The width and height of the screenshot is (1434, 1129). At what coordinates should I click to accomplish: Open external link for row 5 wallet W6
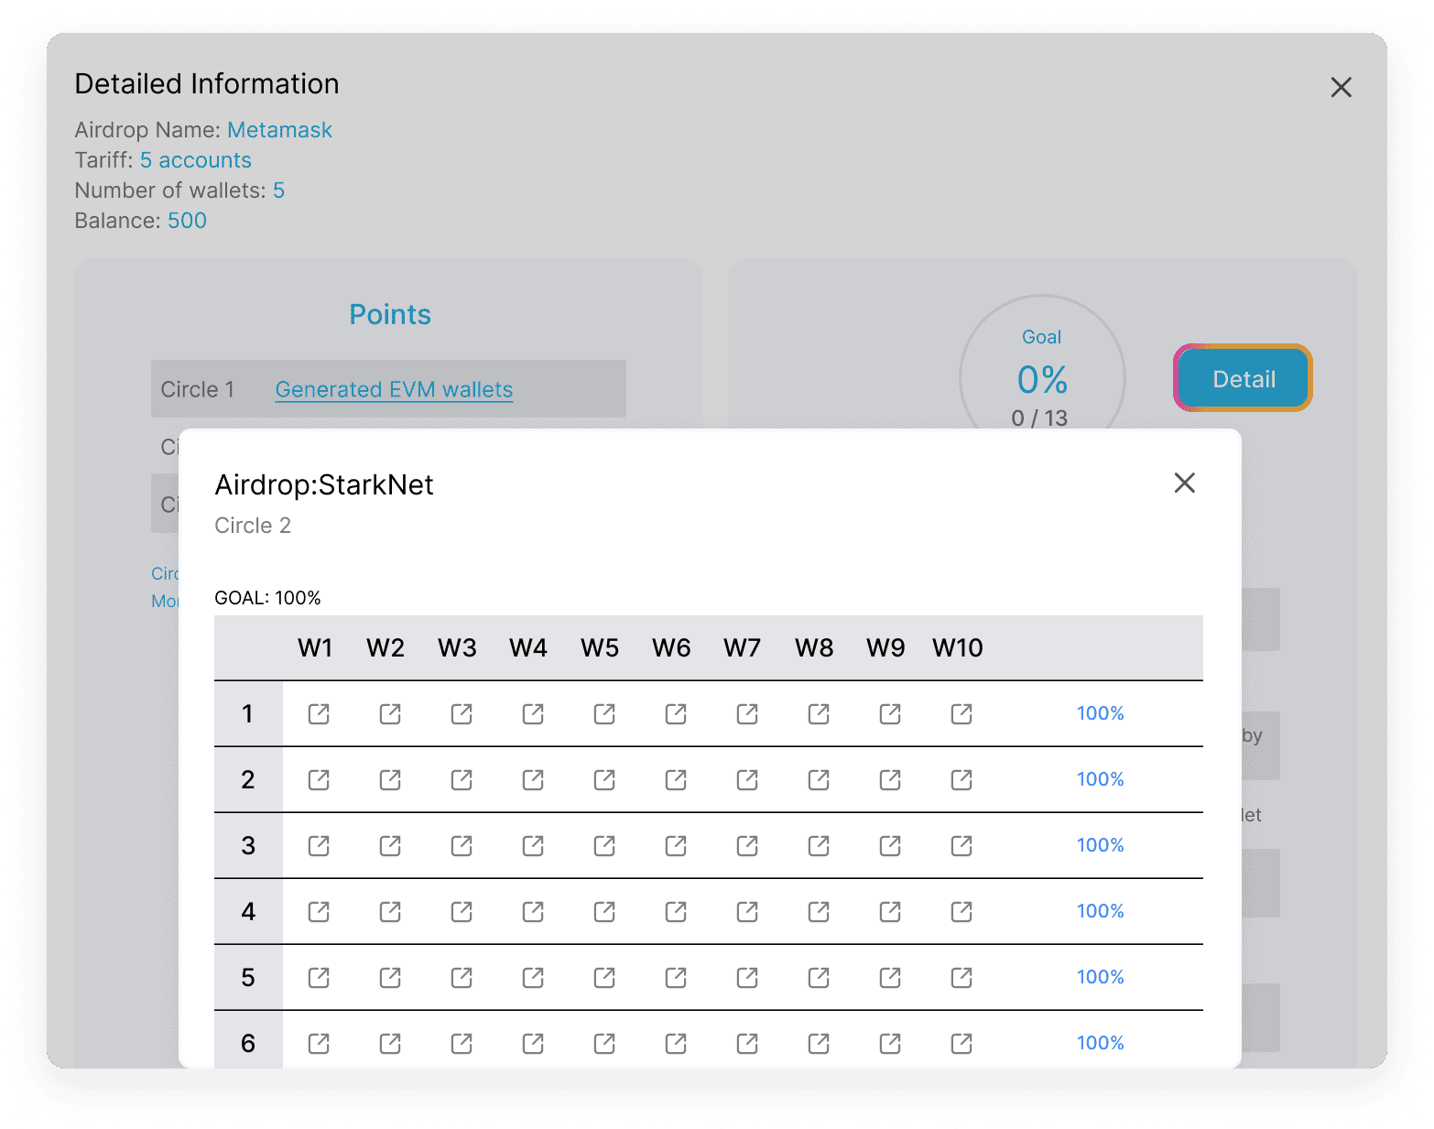(x=676, y=978)
